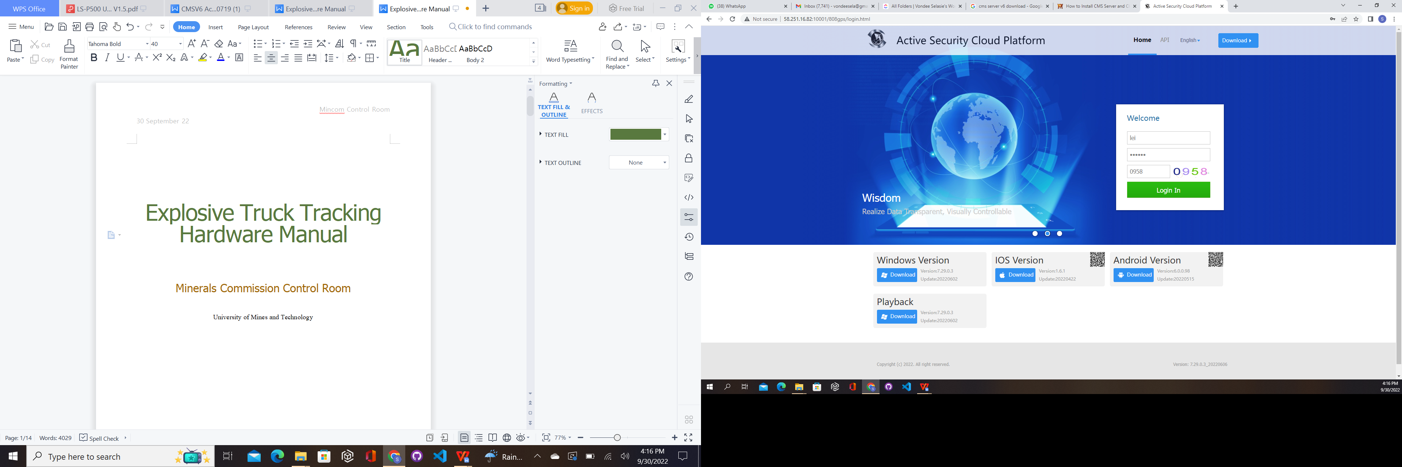Click the Eye Protection Mode icon in status bar
The image size is (1402, 467).
(521, 438)
